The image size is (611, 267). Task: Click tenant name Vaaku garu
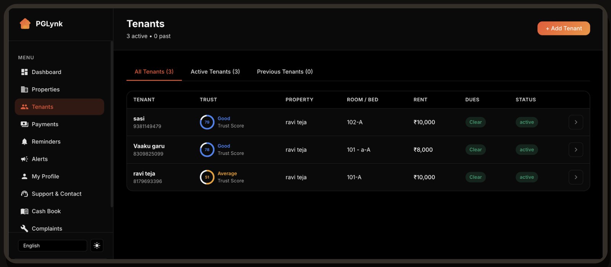click(x=149, y=146)
